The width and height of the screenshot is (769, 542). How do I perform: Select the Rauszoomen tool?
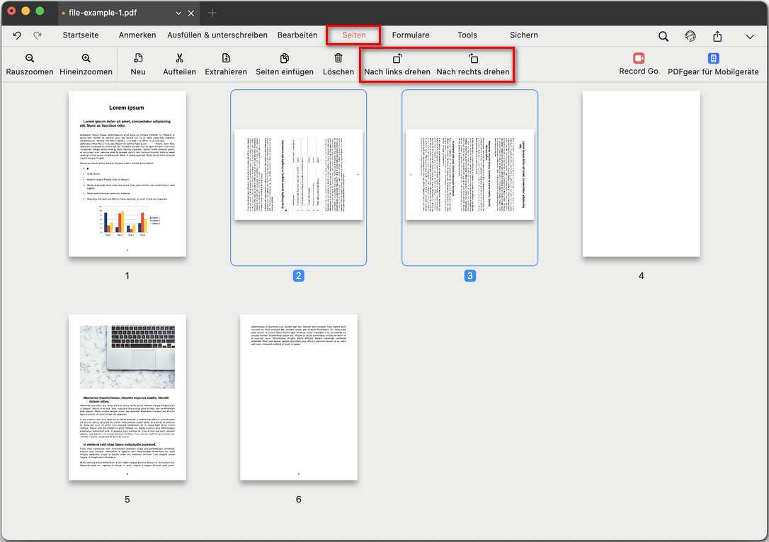pyautogui.click(x=29, y=64)
